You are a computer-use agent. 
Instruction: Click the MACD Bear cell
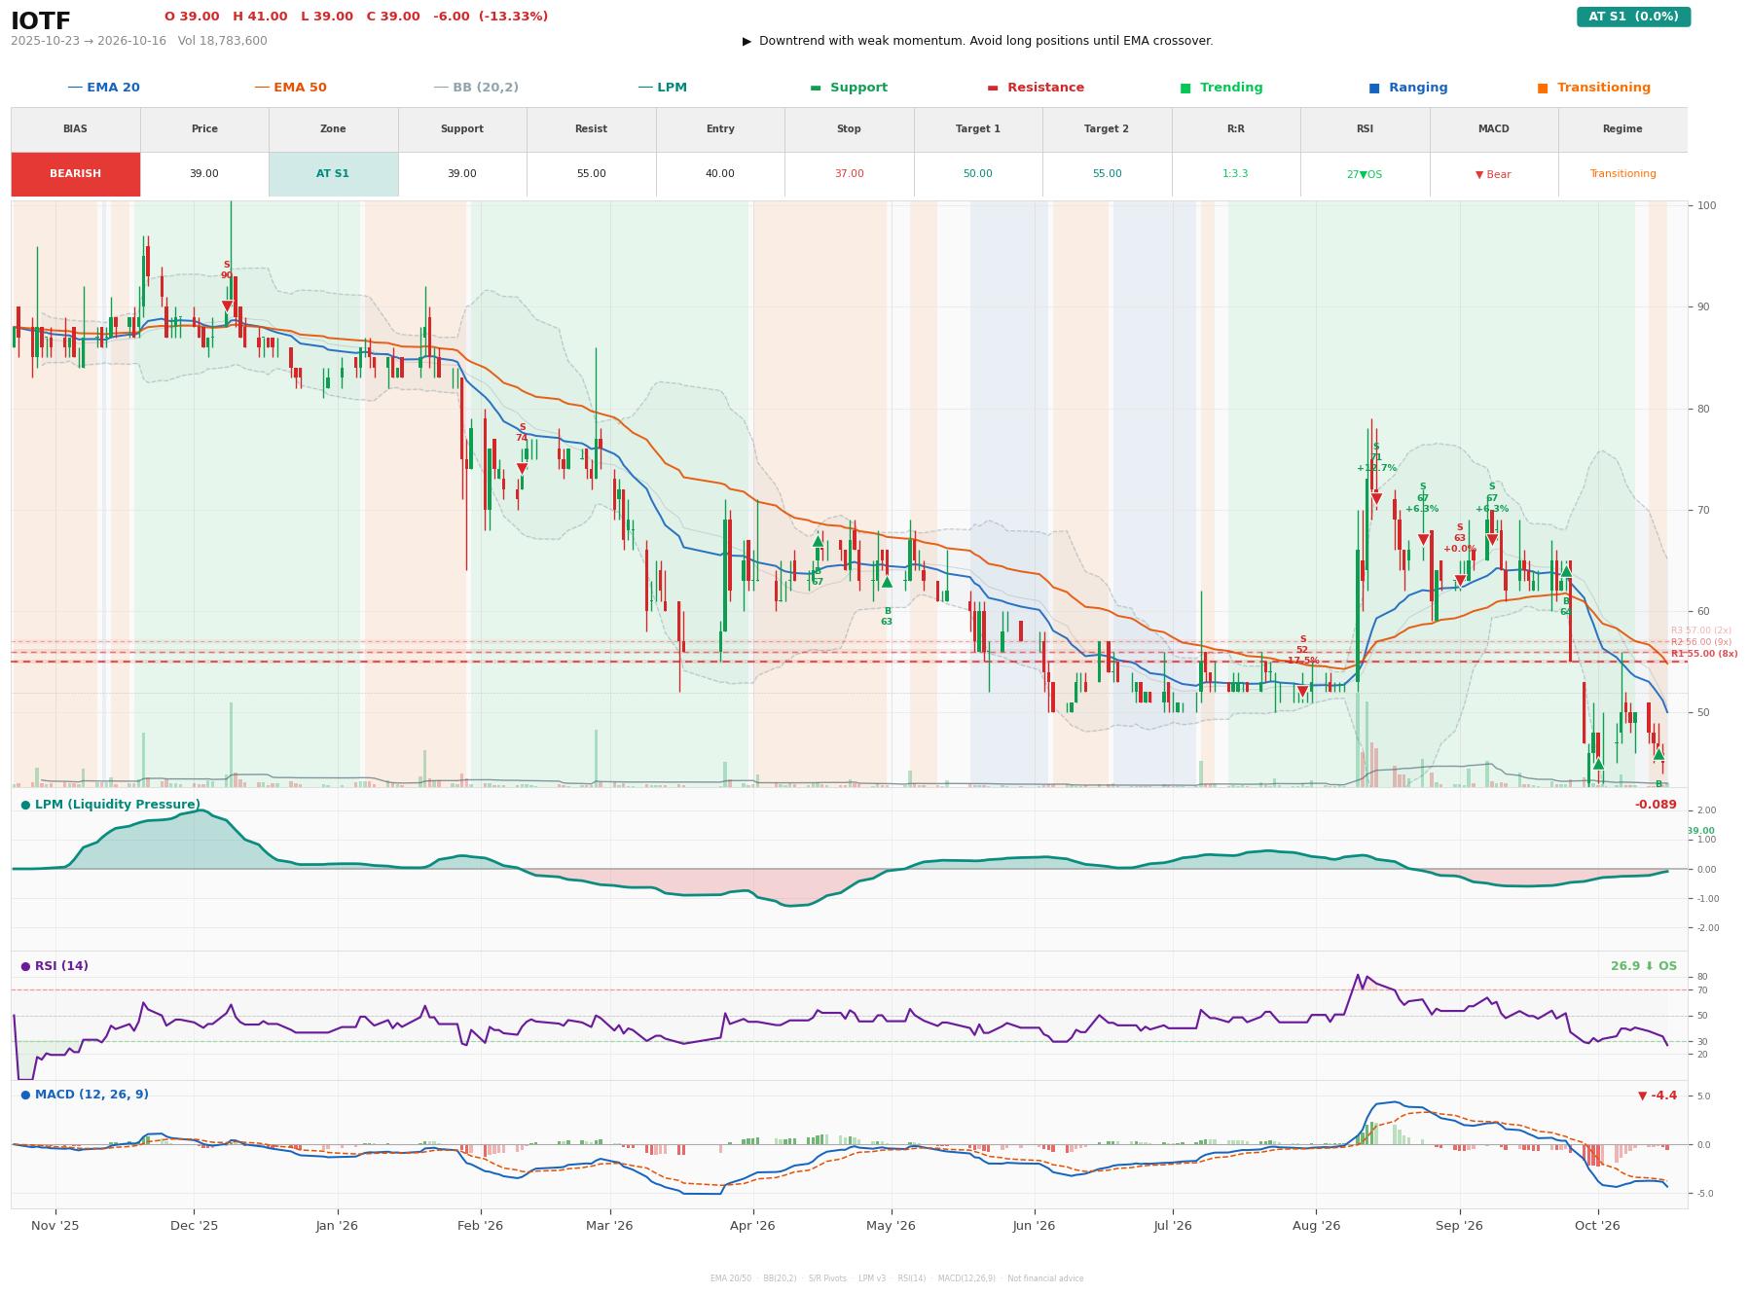[1493, 175]
